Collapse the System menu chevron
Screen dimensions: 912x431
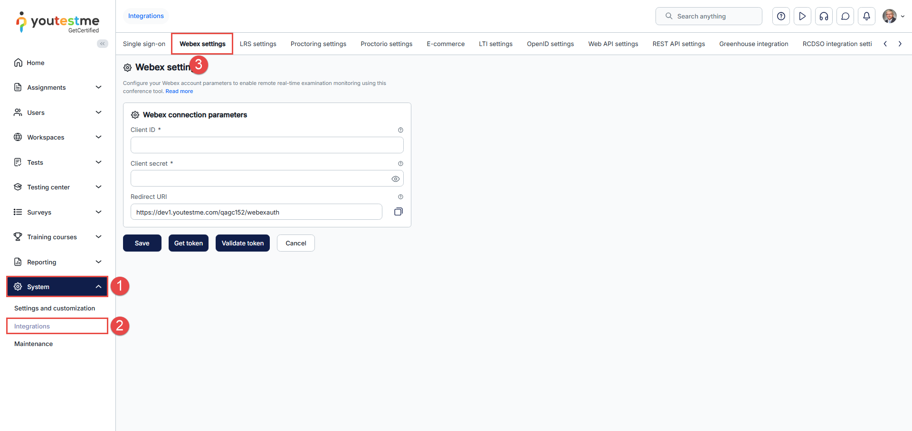coord(99,287)
